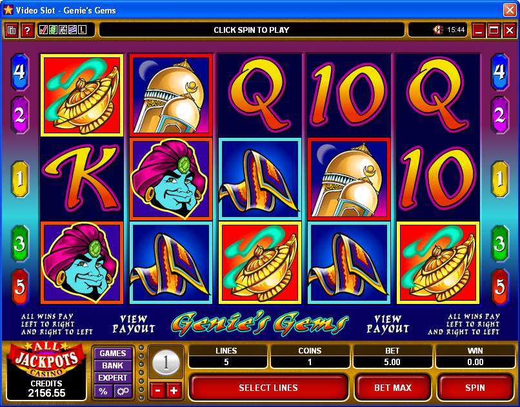Click the documents icon in top-left toolbar

tap(11, 30)
